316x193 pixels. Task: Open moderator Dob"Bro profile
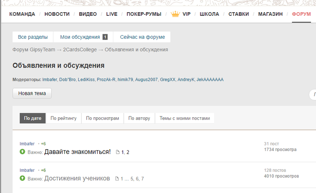(67, 79)
